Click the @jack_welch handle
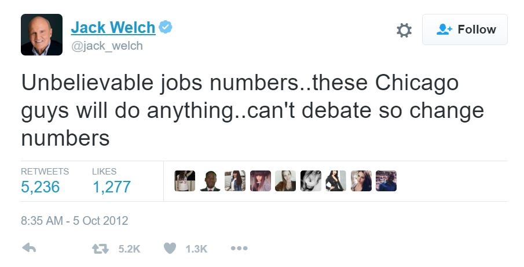Image resolution: width=524 pixels, height=267 pixels. [107, 46]
